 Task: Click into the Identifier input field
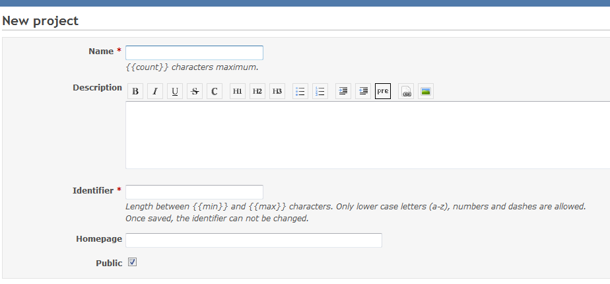pos(194,192)
